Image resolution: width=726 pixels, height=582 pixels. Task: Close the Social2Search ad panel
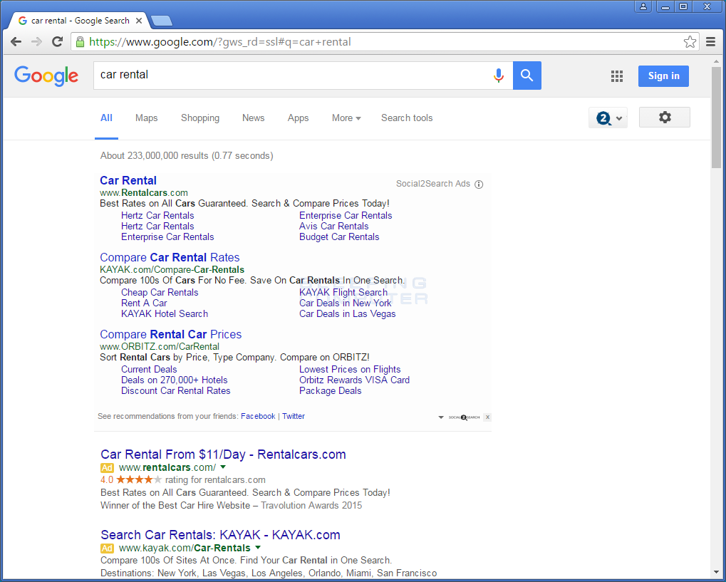tap(487, 417)
